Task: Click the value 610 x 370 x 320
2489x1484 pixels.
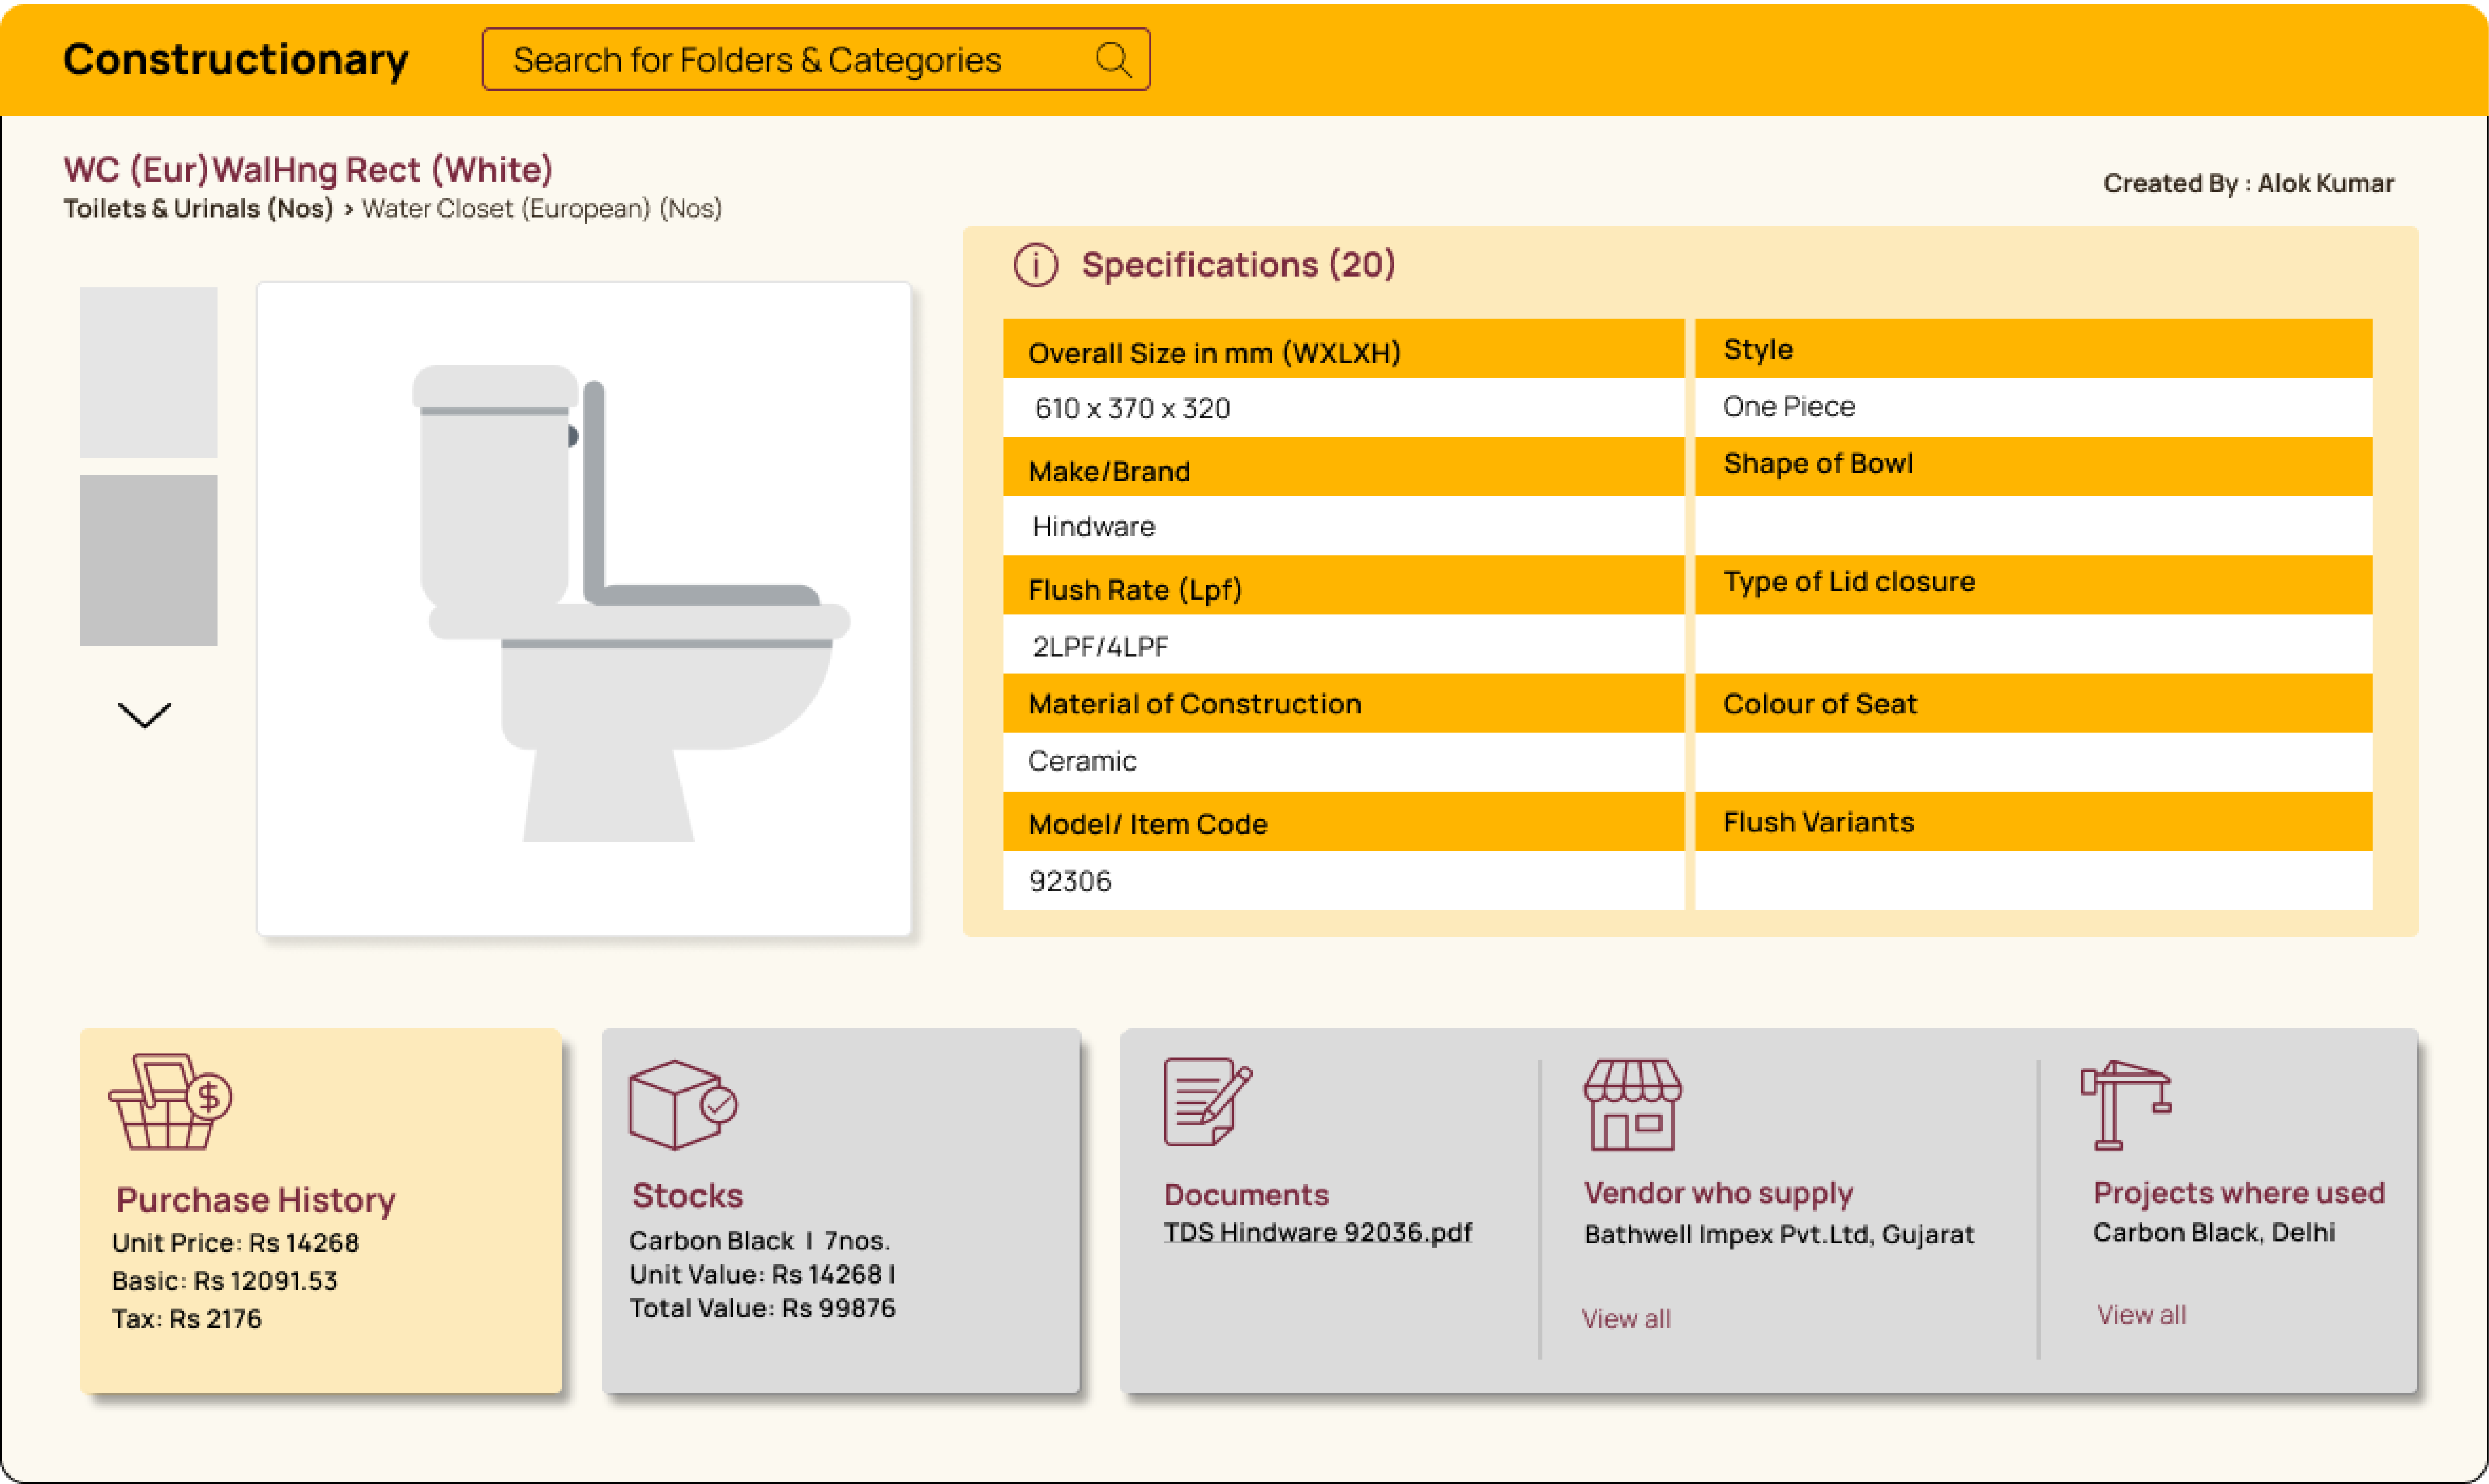Action: coord(1133,409)
